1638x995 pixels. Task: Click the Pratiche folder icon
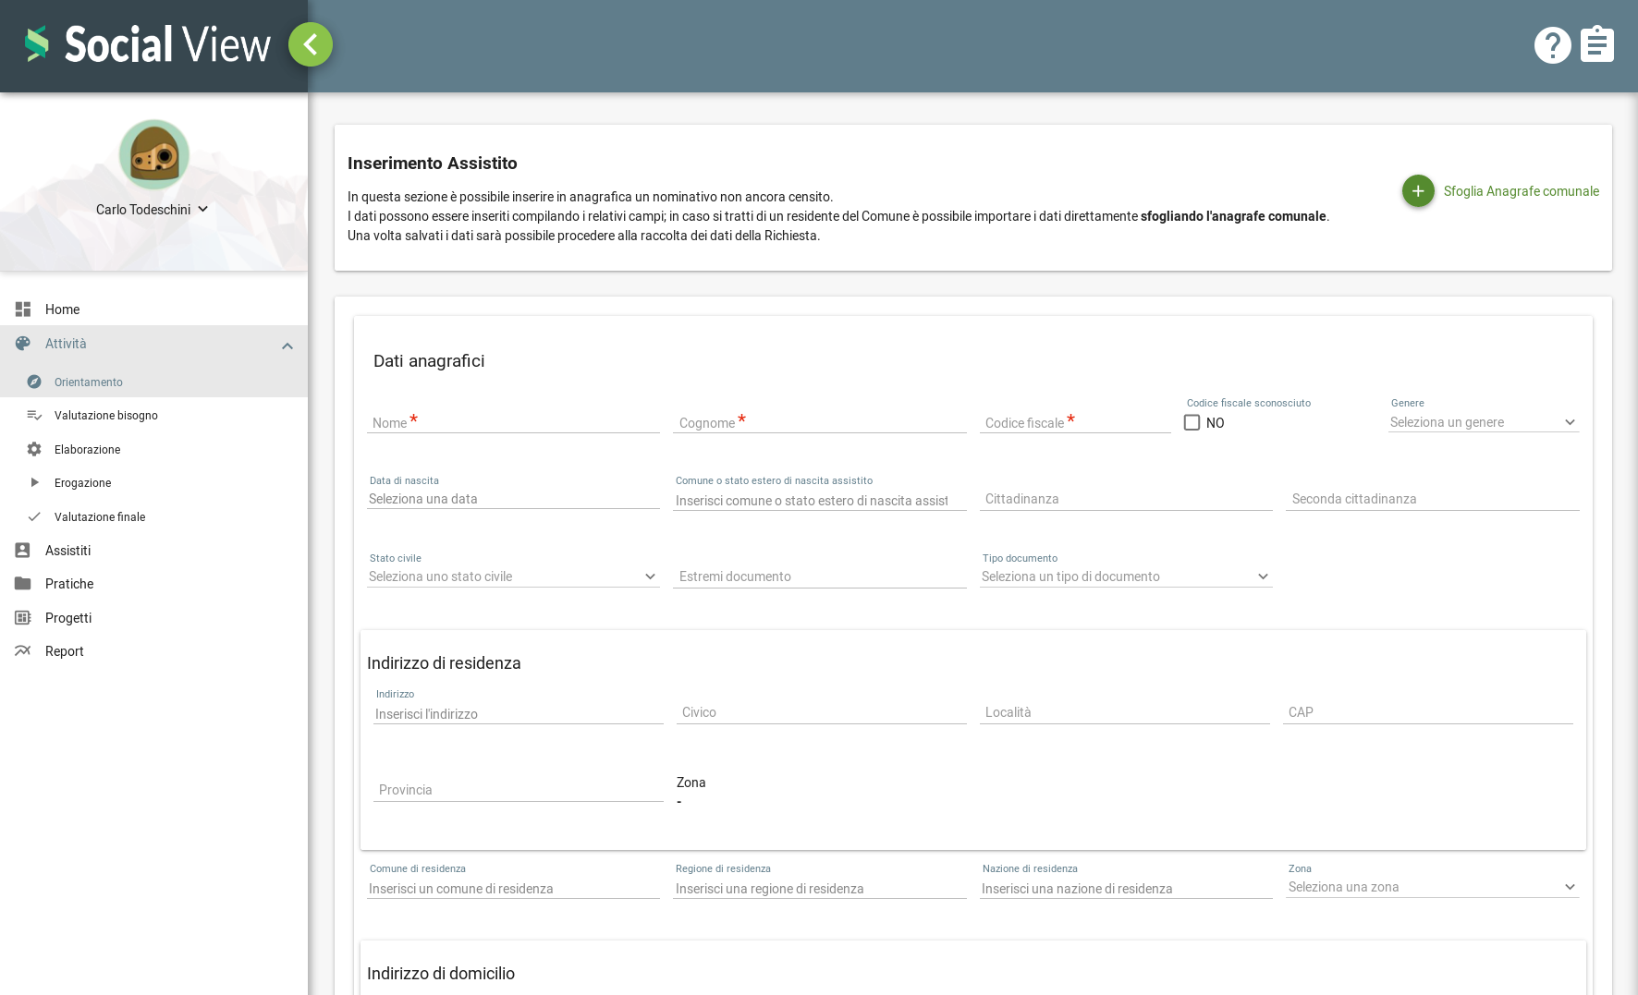click(23, 584)
